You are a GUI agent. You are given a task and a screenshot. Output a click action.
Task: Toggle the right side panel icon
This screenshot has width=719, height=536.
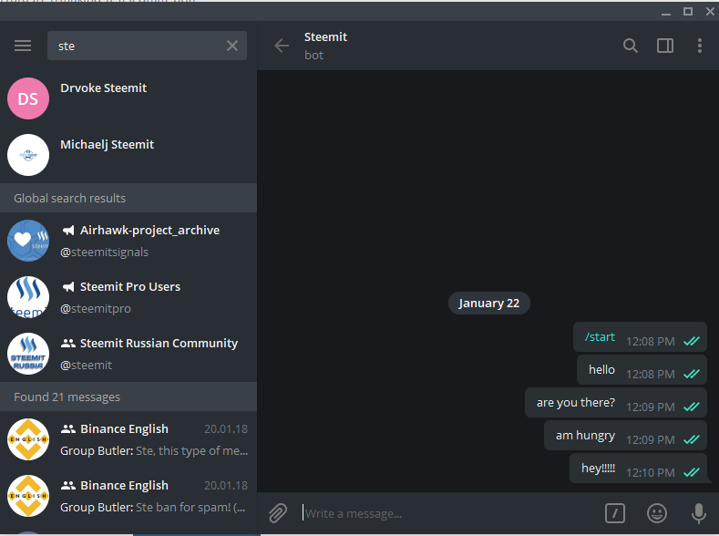pyautogui.click(x=665, y=46)
